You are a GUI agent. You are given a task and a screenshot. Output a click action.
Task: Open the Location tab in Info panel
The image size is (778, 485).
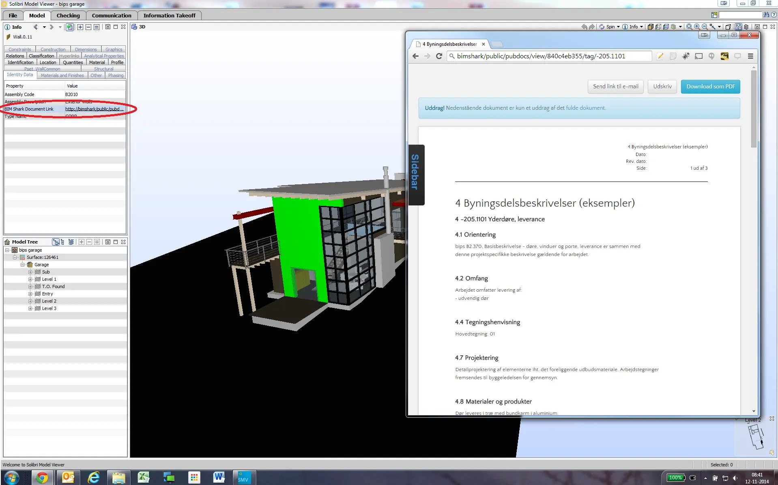pyautogui.click(x=48, y=62)
